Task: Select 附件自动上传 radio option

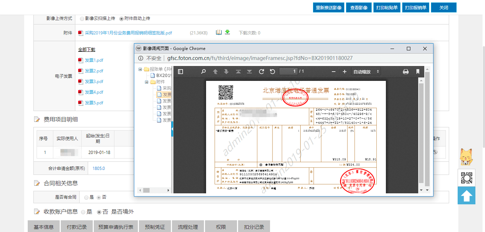Action: pos(122,18)
